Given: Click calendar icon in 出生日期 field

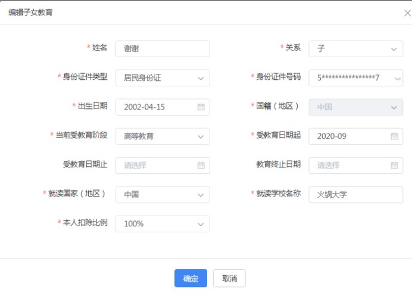Looking at the screenshot, I should click(201, 107).
